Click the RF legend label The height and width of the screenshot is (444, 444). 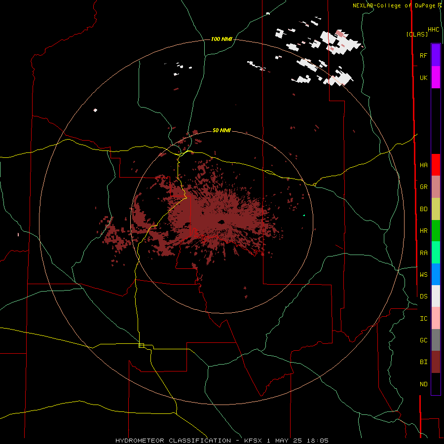tap(423, 55)
